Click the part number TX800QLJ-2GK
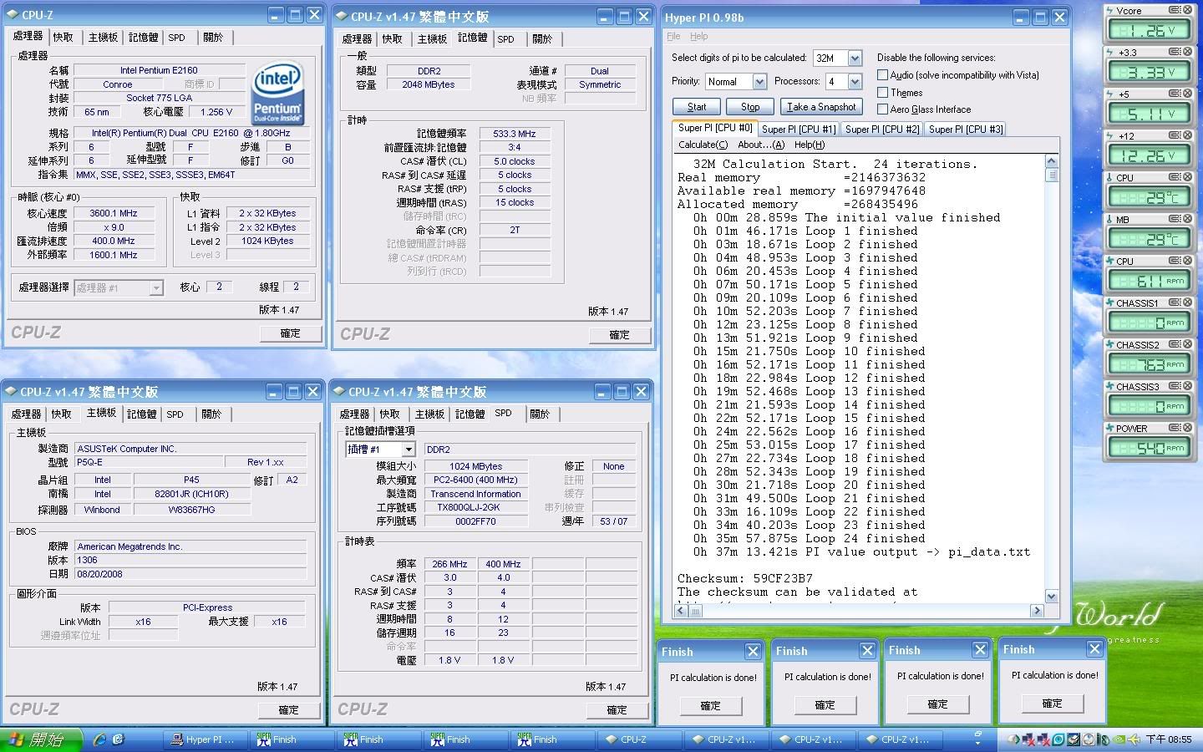 coord(476,507)
